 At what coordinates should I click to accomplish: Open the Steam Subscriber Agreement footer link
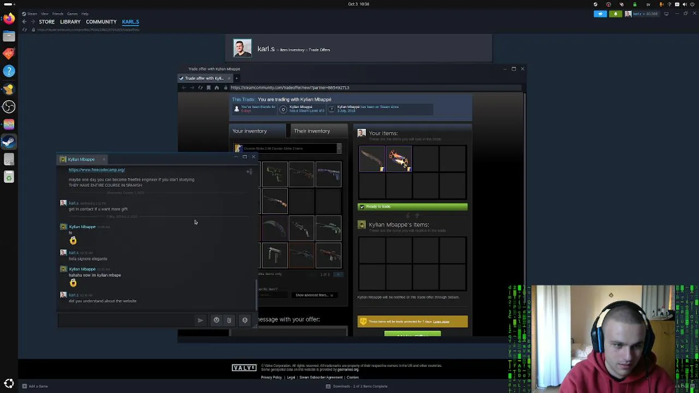[321, 378]
